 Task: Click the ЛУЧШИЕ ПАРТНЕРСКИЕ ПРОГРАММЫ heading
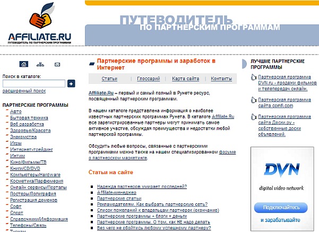278,64
